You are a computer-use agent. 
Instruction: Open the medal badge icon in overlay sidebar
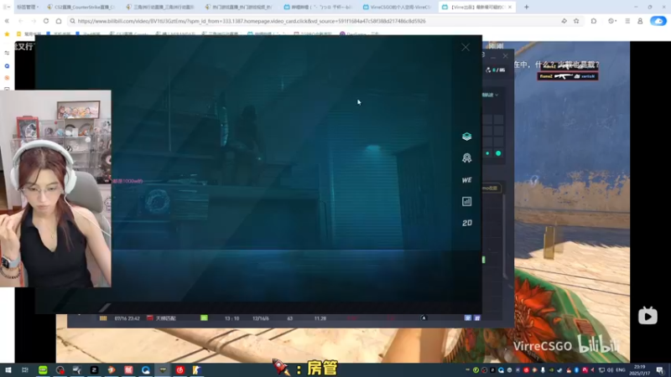pyautogui.click(x=466, y=158)
